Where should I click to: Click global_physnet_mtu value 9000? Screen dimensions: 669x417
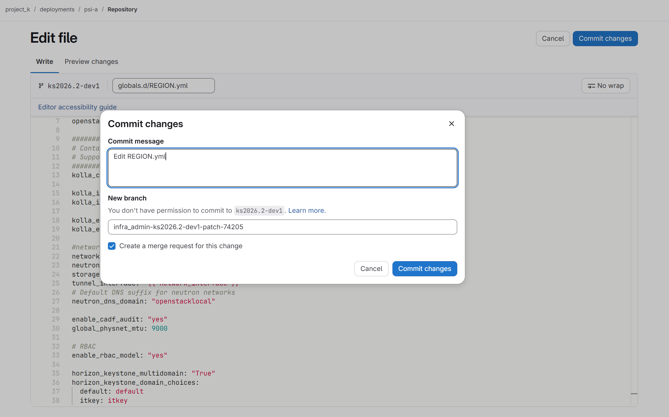(159, 328)
